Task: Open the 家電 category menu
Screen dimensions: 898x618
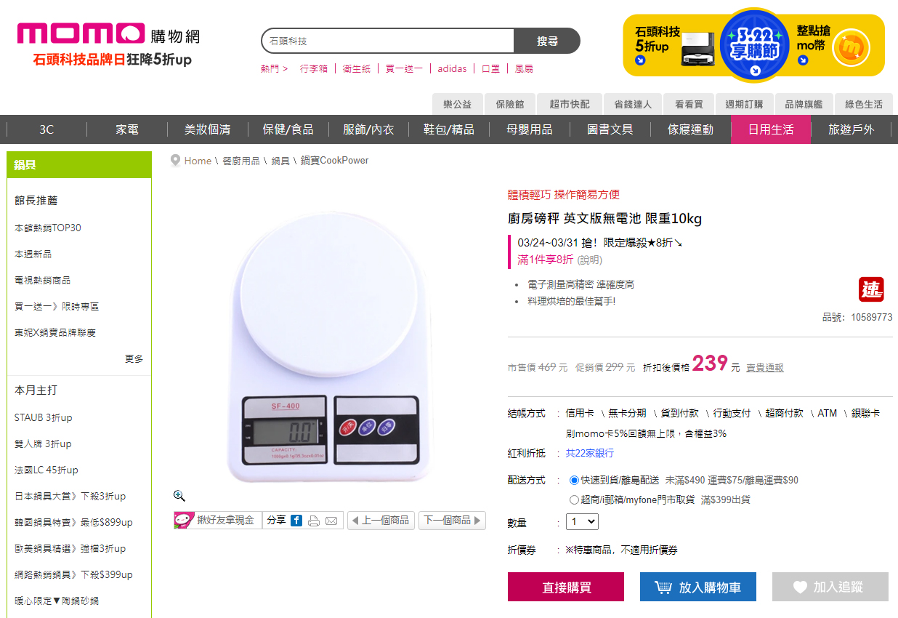Action: pos(127,129)
